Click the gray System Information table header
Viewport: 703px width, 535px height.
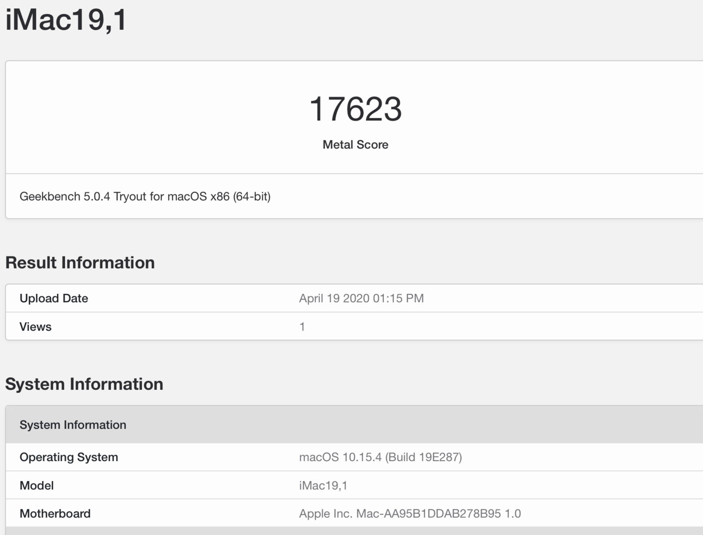coord(73,425)
